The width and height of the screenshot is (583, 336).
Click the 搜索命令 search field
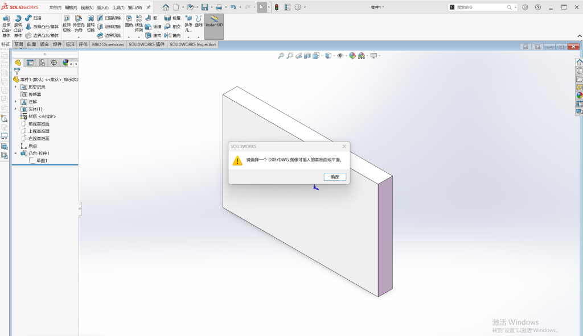(x=482, y=7)
